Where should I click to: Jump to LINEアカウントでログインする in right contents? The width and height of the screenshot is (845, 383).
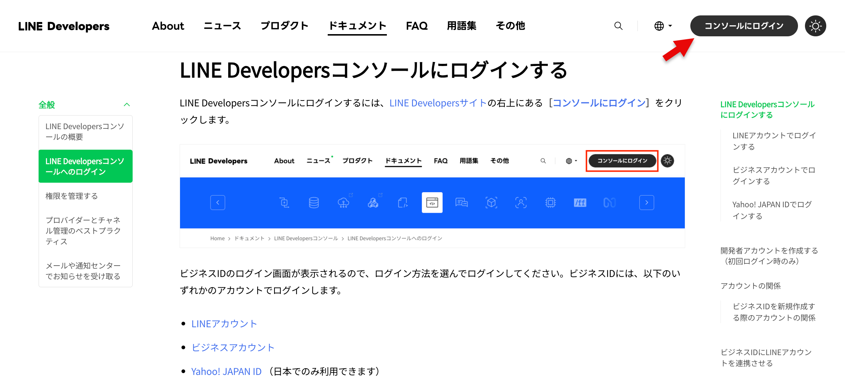(x=774, y=141)
